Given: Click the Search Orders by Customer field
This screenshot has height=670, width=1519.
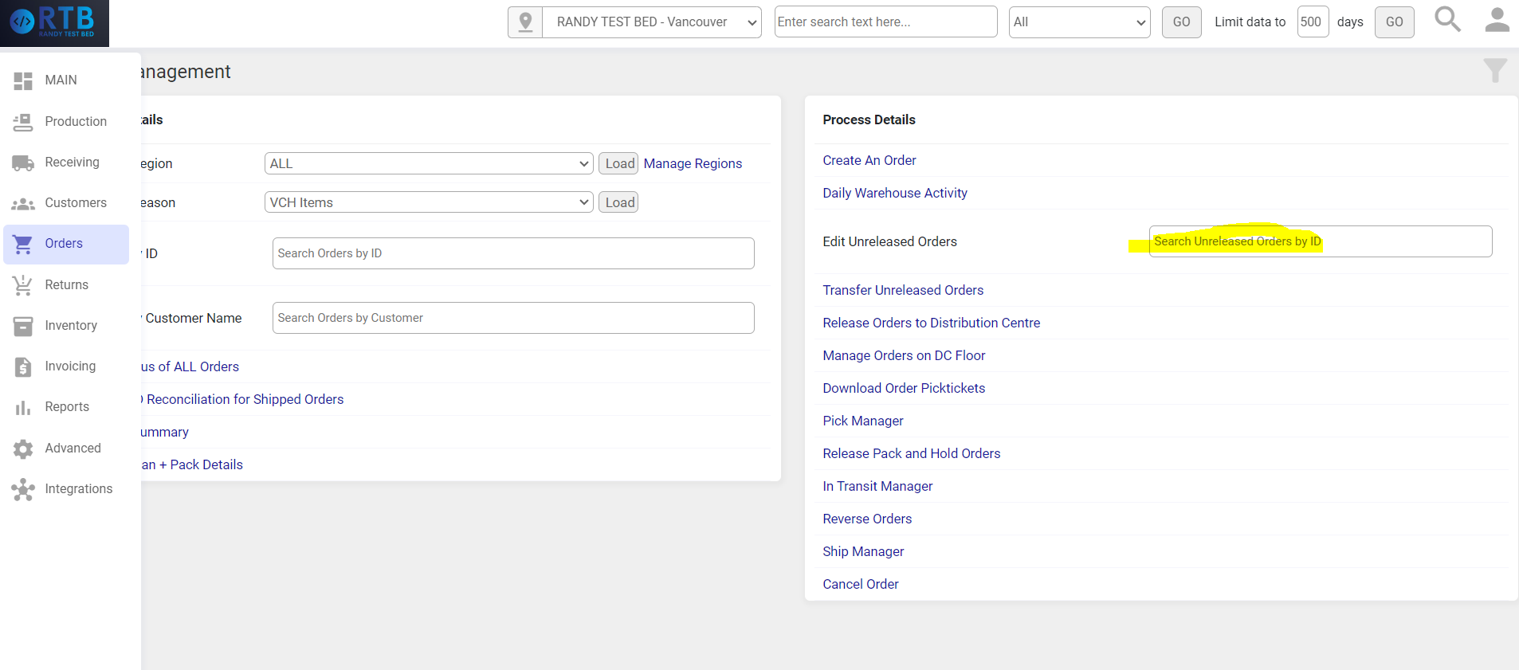Looking at the screenshot, I should point(512,318).
